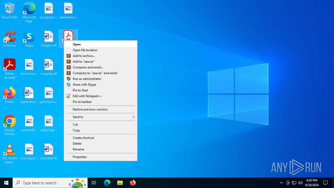334x188 pixels.
Task: Select the Google Chrome desktop shortcut
Action: (x=10, y=125)
